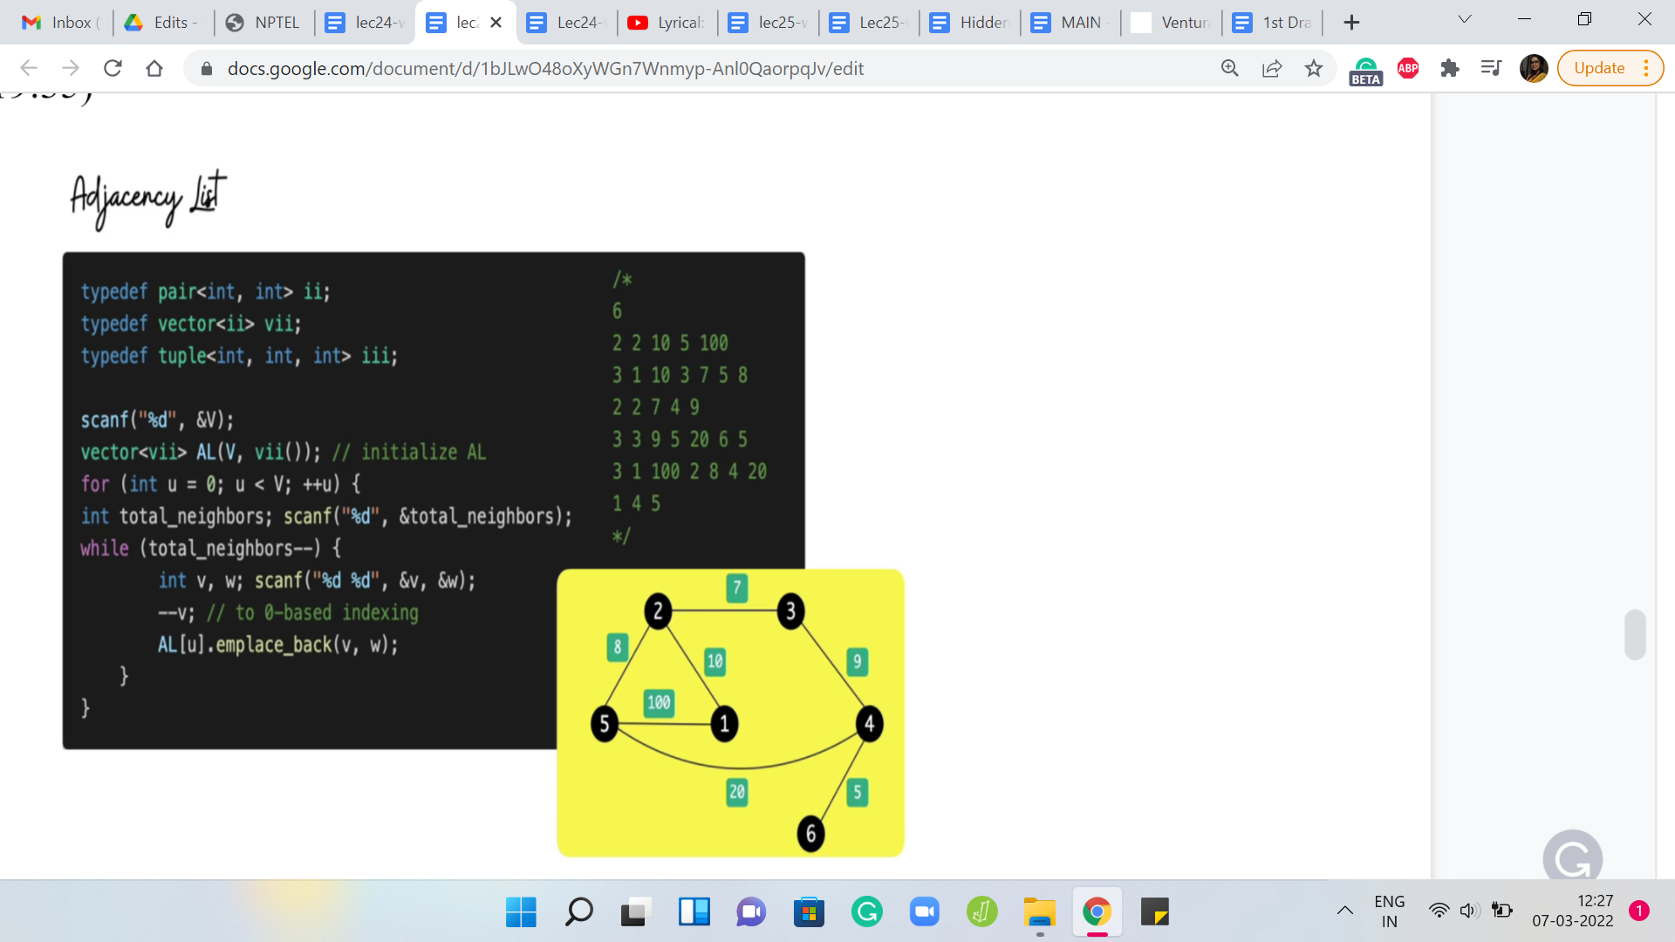This screenshot has width=1675, height=942.
Task: Click the browser zoom magnifier icon
Action: 1229,68
